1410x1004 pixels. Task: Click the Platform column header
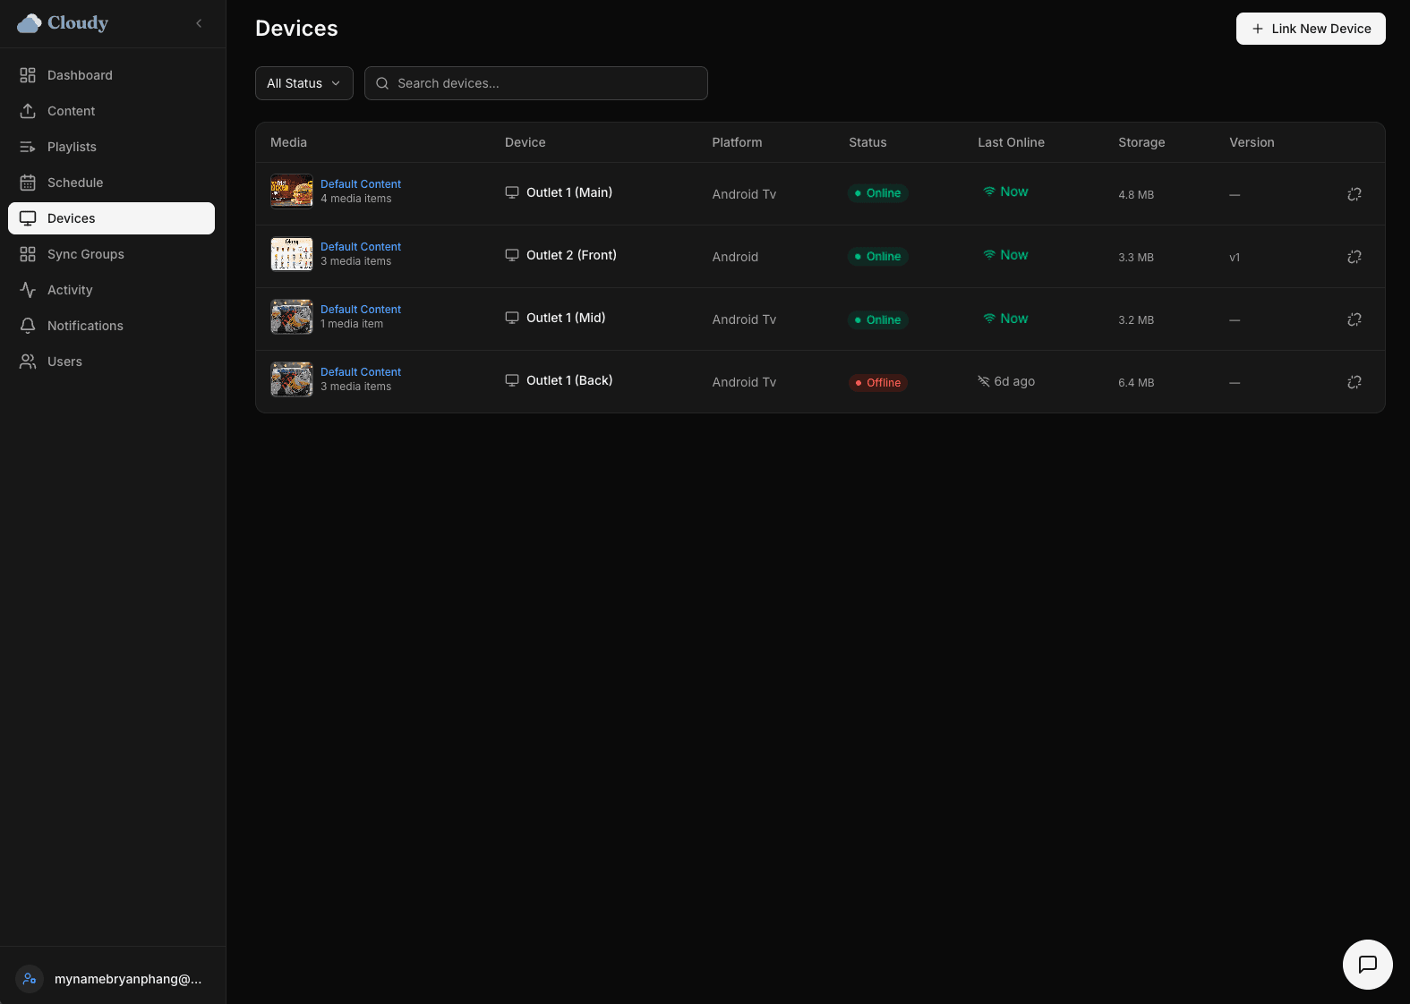(737, 142)
